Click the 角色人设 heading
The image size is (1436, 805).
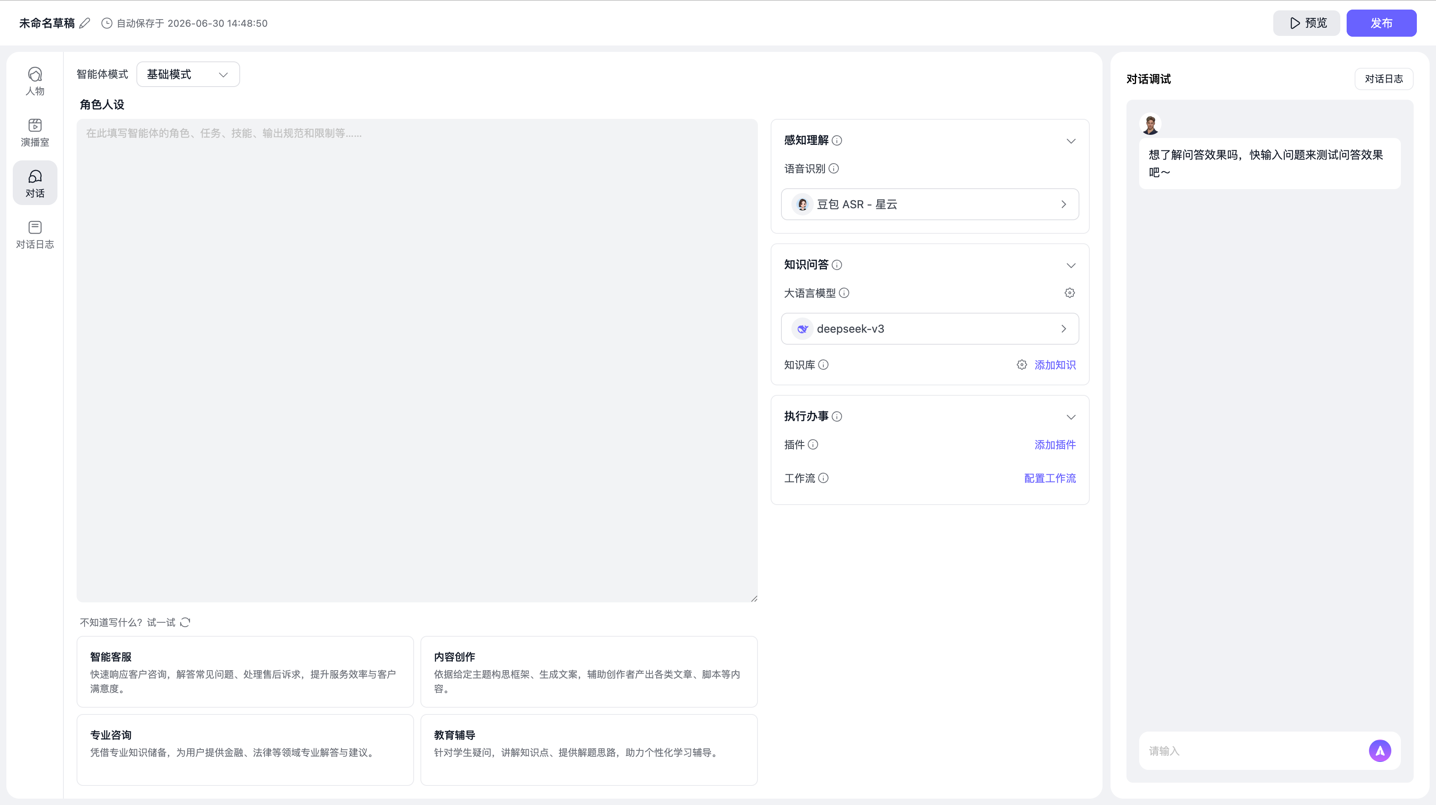coord(102,104)
